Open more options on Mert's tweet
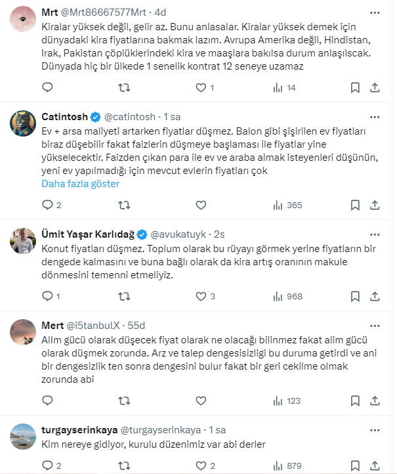The image size is (397, 474). click(x=375, y=325)
